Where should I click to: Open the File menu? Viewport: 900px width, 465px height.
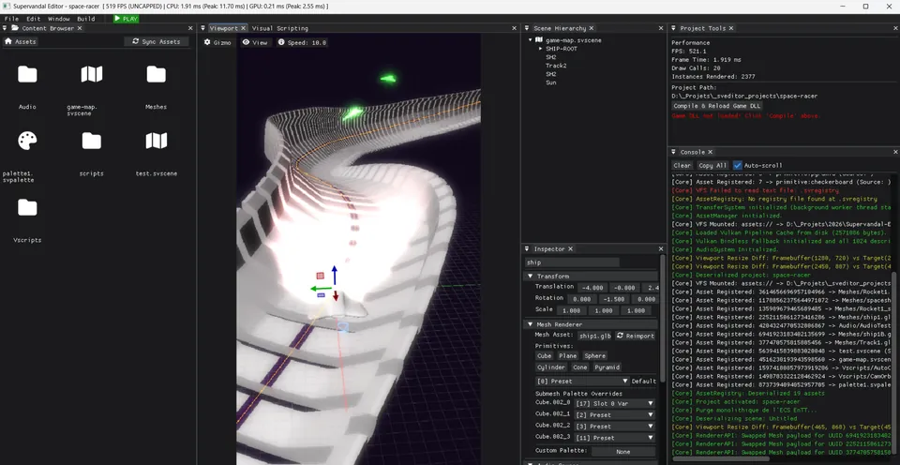(x=11, y=19)
